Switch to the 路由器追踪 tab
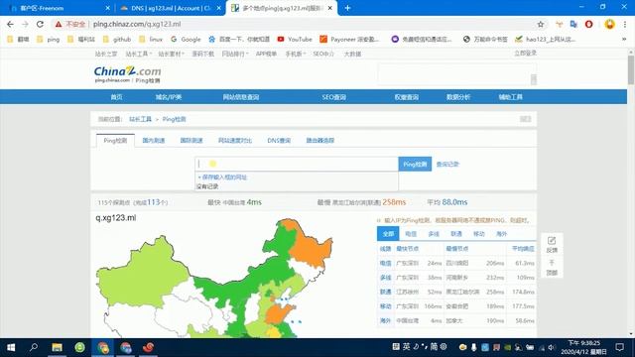This screenshot has height=357, width=635. [x=319, y=141]
